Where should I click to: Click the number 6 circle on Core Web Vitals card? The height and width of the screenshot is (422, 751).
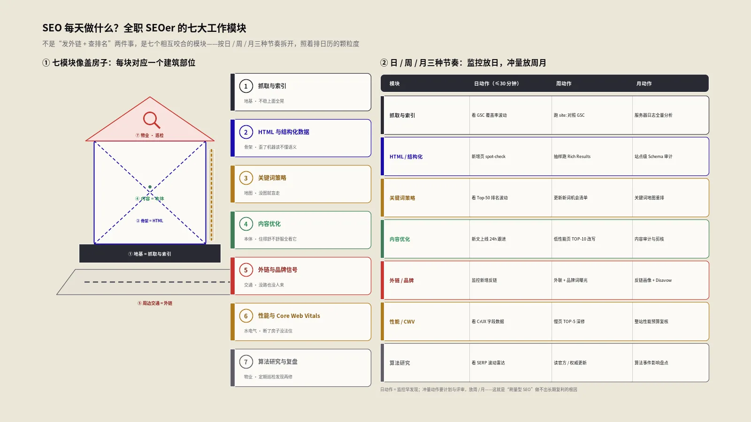coord(246,316)
